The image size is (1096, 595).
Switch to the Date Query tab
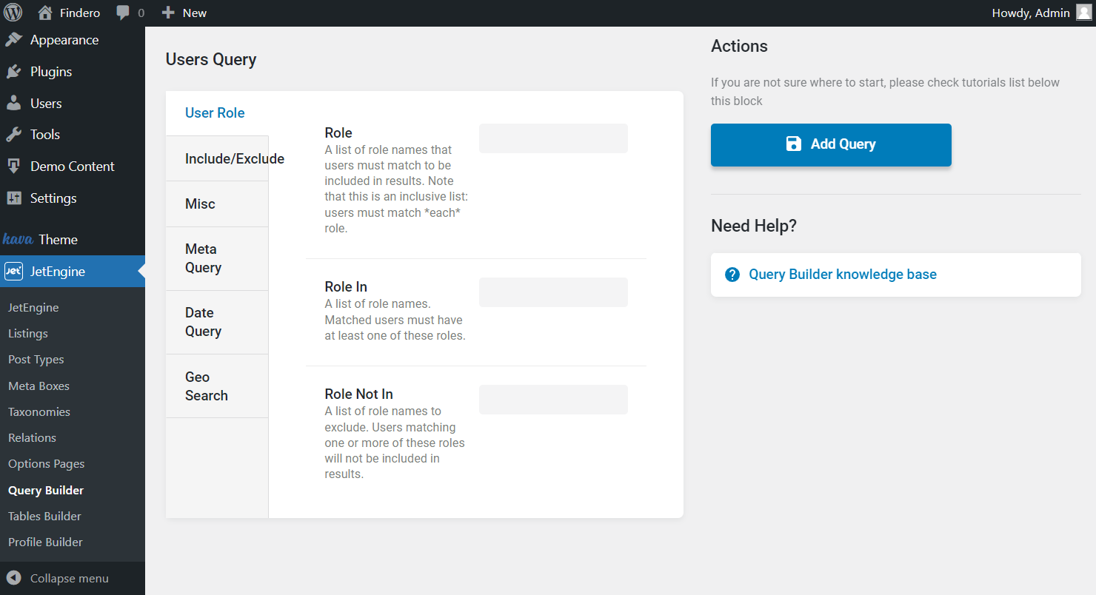(x=217, y=323)
